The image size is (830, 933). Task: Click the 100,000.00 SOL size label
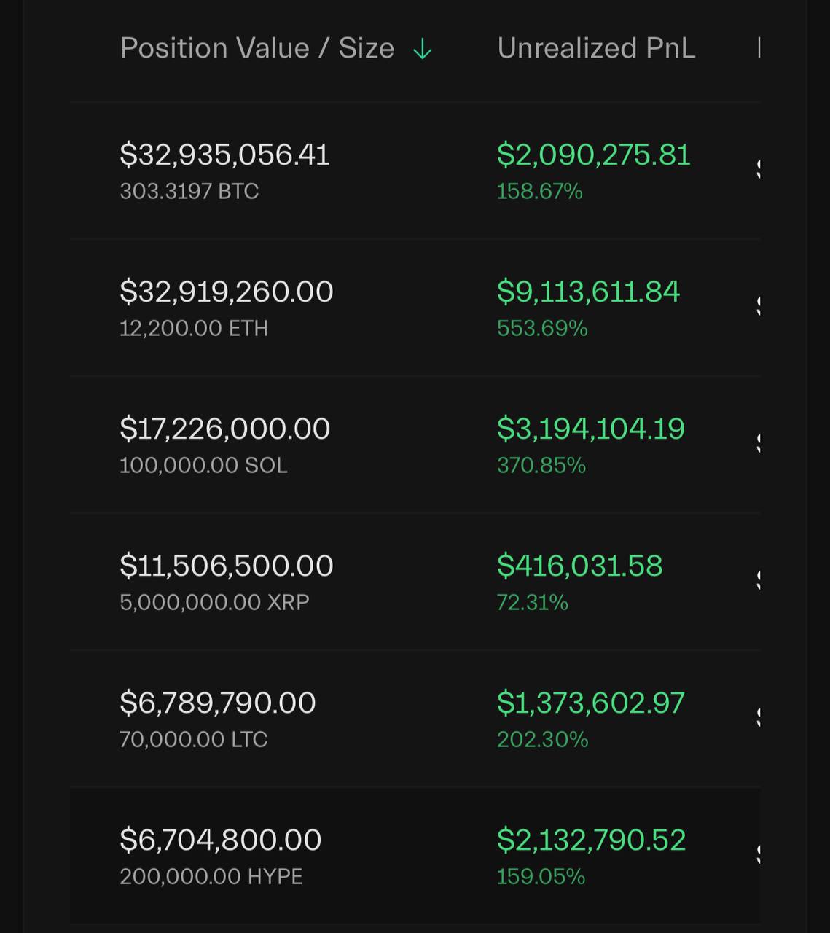(203, 465)
